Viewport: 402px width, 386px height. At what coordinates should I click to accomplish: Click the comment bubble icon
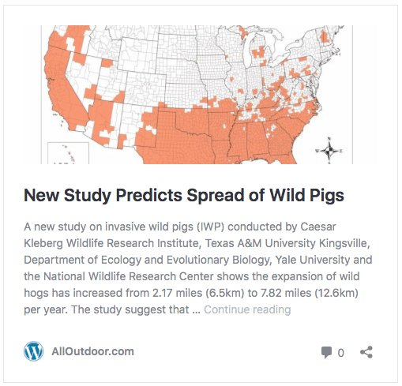[326, 353]
